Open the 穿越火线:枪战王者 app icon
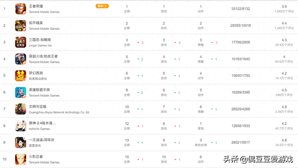Screen dimensions: 298x168 (x=20, y=59)
